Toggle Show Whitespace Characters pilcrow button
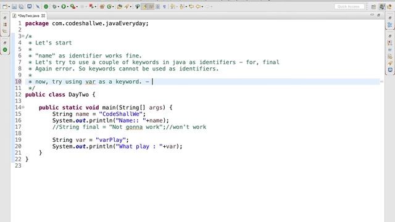The image size is (395, 222). click(164, 7)
